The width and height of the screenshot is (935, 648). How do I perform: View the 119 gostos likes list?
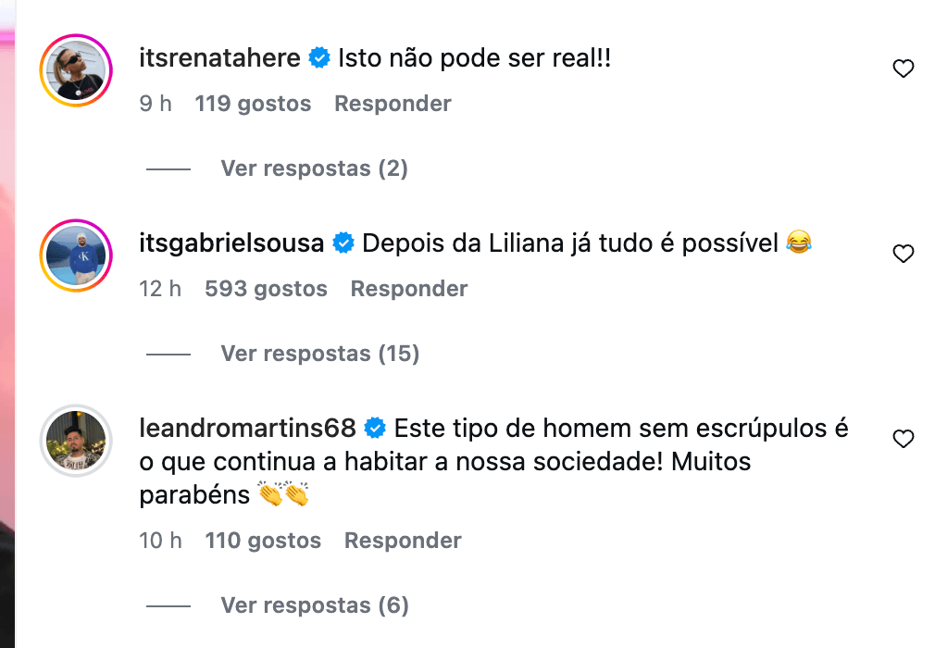(253, 104)
